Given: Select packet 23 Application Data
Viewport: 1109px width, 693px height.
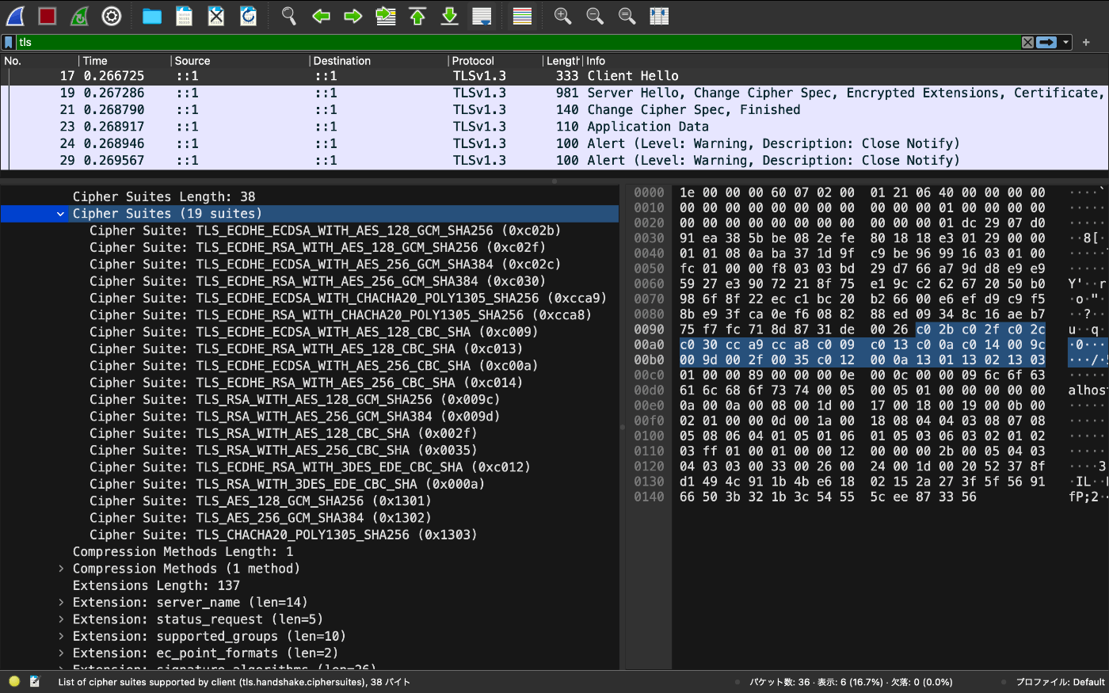Looking at the screenshot, I should click(x=554, y=127).
